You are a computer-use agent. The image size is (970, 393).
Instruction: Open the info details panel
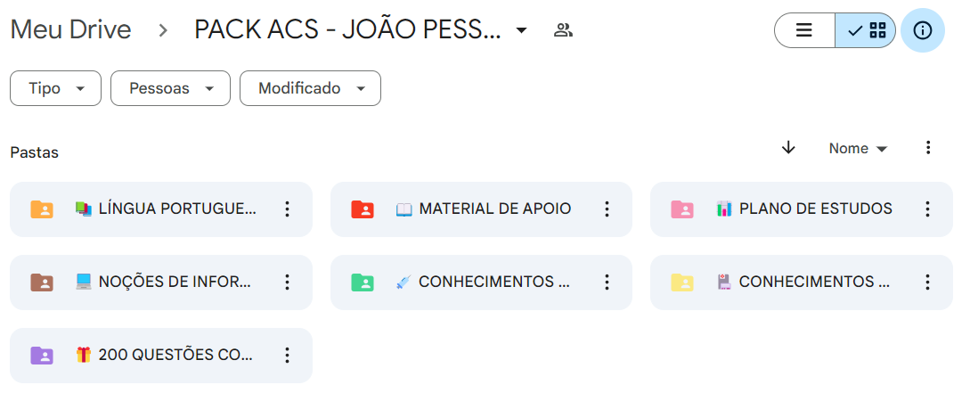pos(922,30)
